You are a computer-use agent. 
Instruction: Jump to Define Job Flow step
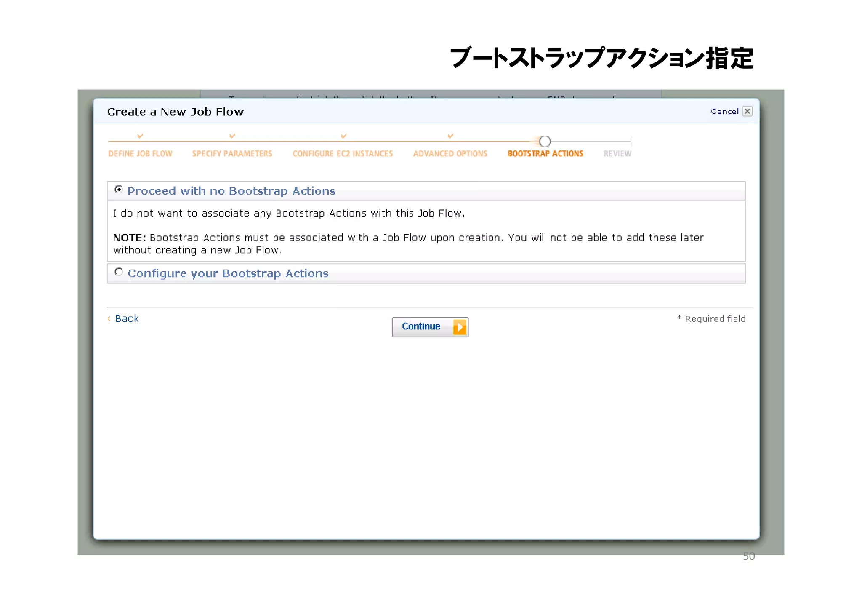tap(140, 154)
